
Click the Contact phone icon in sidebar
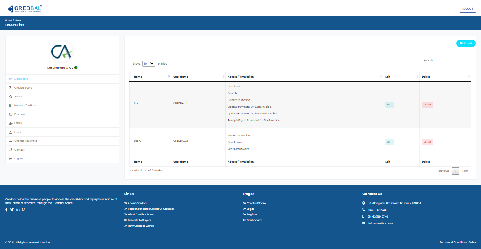point(11,150)
